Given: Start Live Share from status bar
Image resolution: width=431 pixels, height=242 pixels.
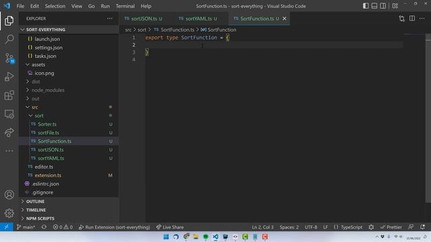Looking at the screenshot, I should point(170,227).
